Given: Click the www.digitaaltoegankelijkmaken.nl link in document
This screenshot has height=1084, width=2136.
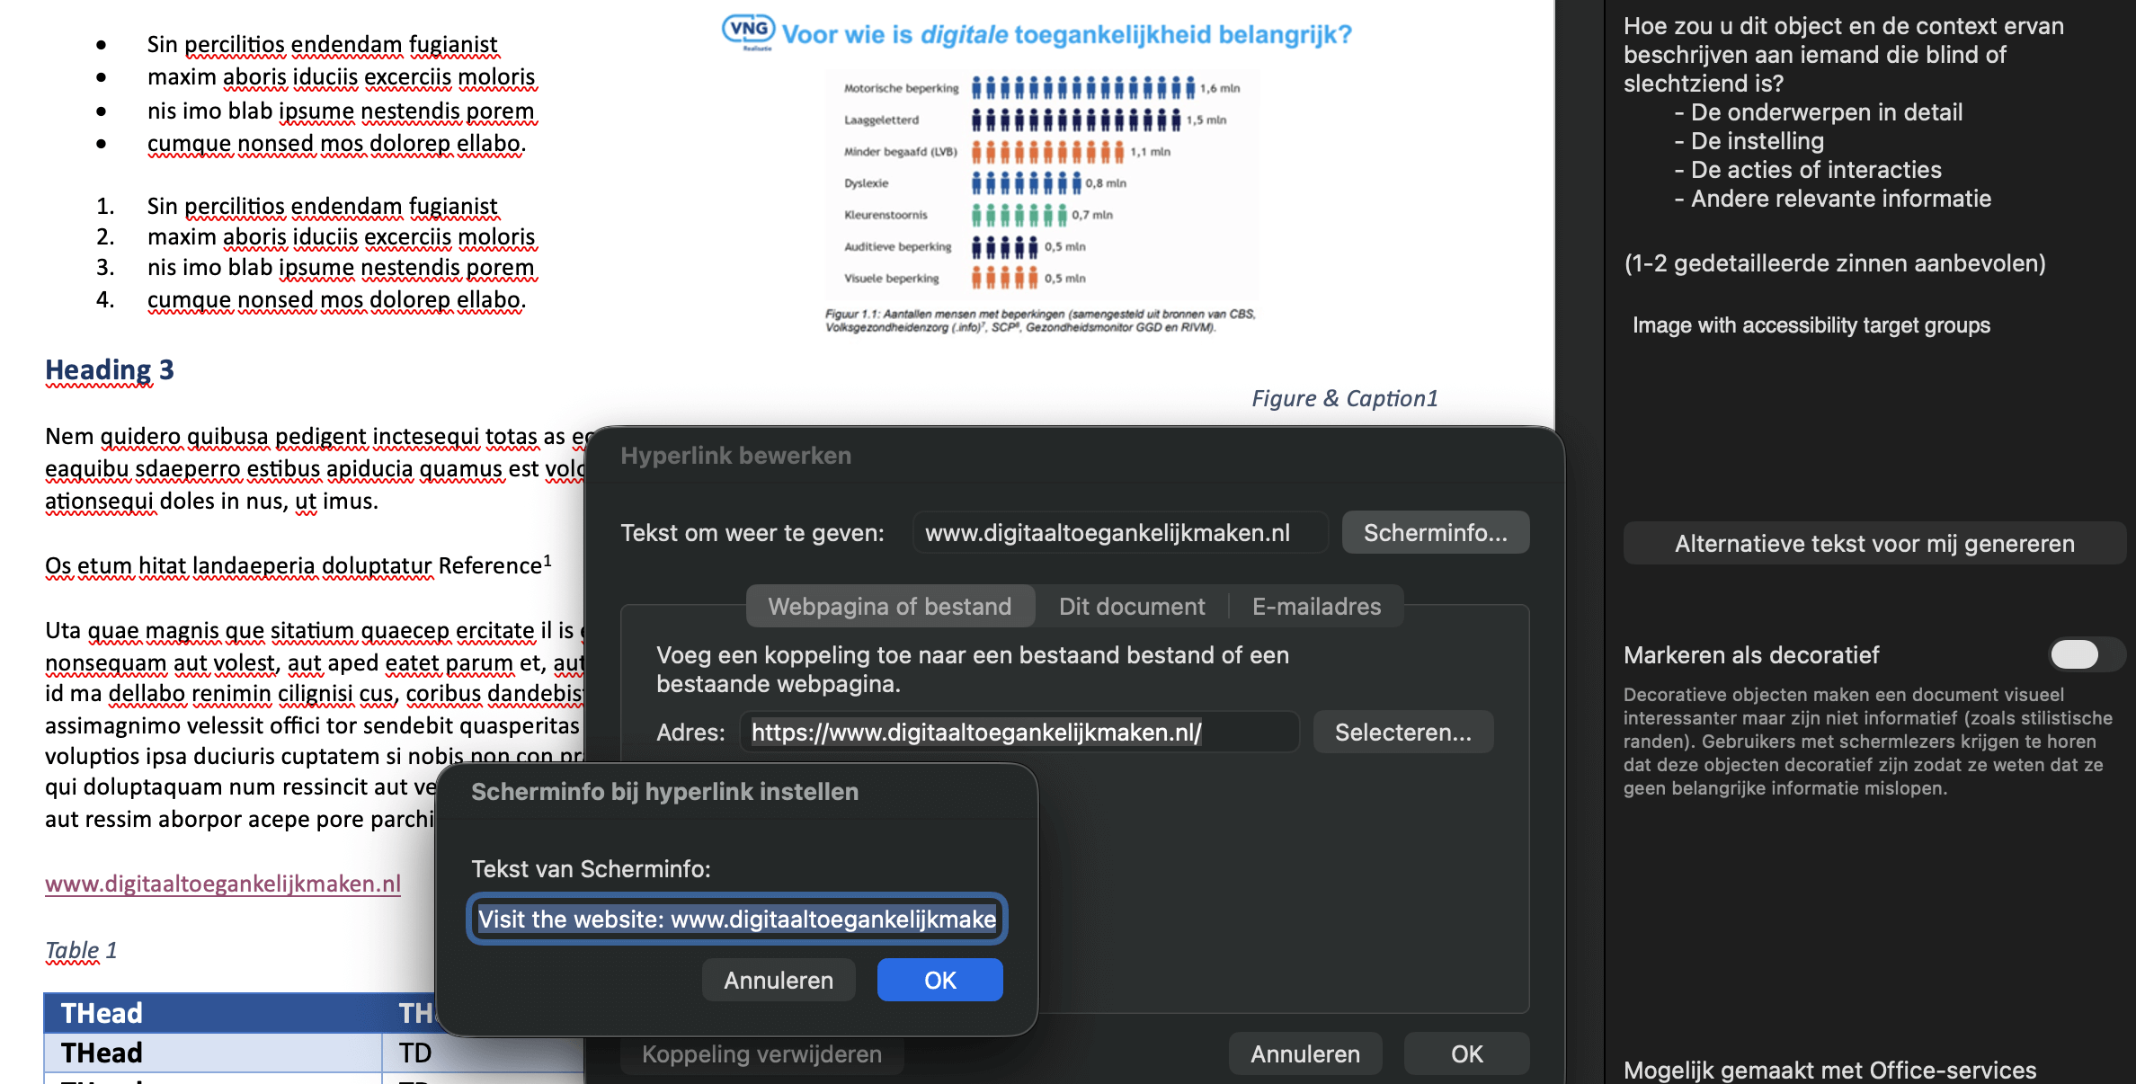Looking at the screenshot, I should 222,884.
